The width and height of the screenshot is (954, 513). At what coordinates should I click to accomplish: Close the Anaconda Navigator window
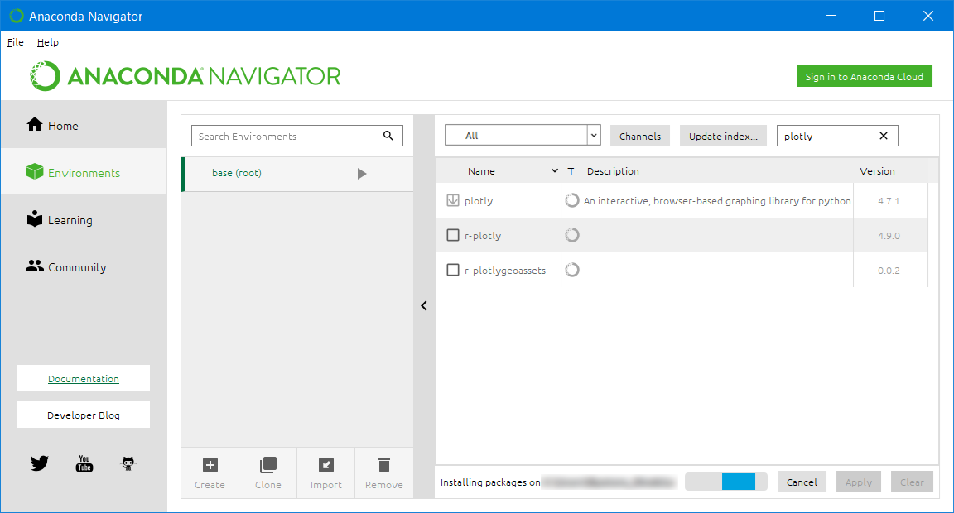click(x=927, y=16)
